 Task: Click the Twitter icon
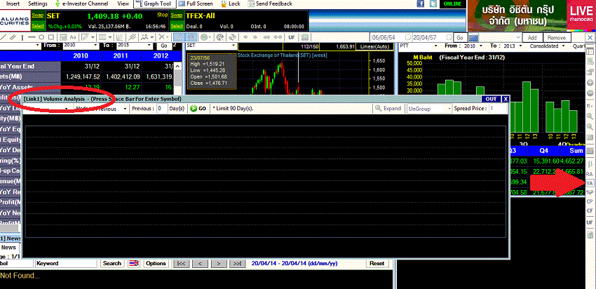coord(433,4)
